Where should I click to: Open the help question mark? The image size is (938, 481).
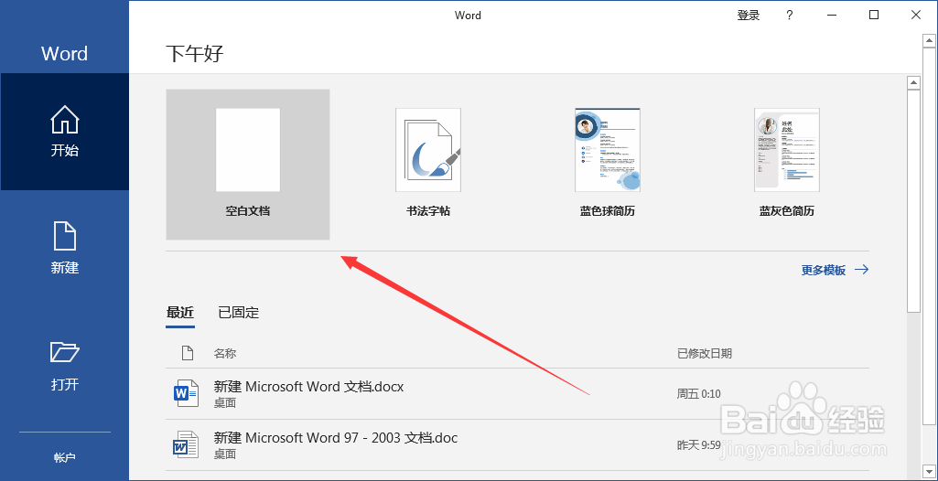coord(790,16)
